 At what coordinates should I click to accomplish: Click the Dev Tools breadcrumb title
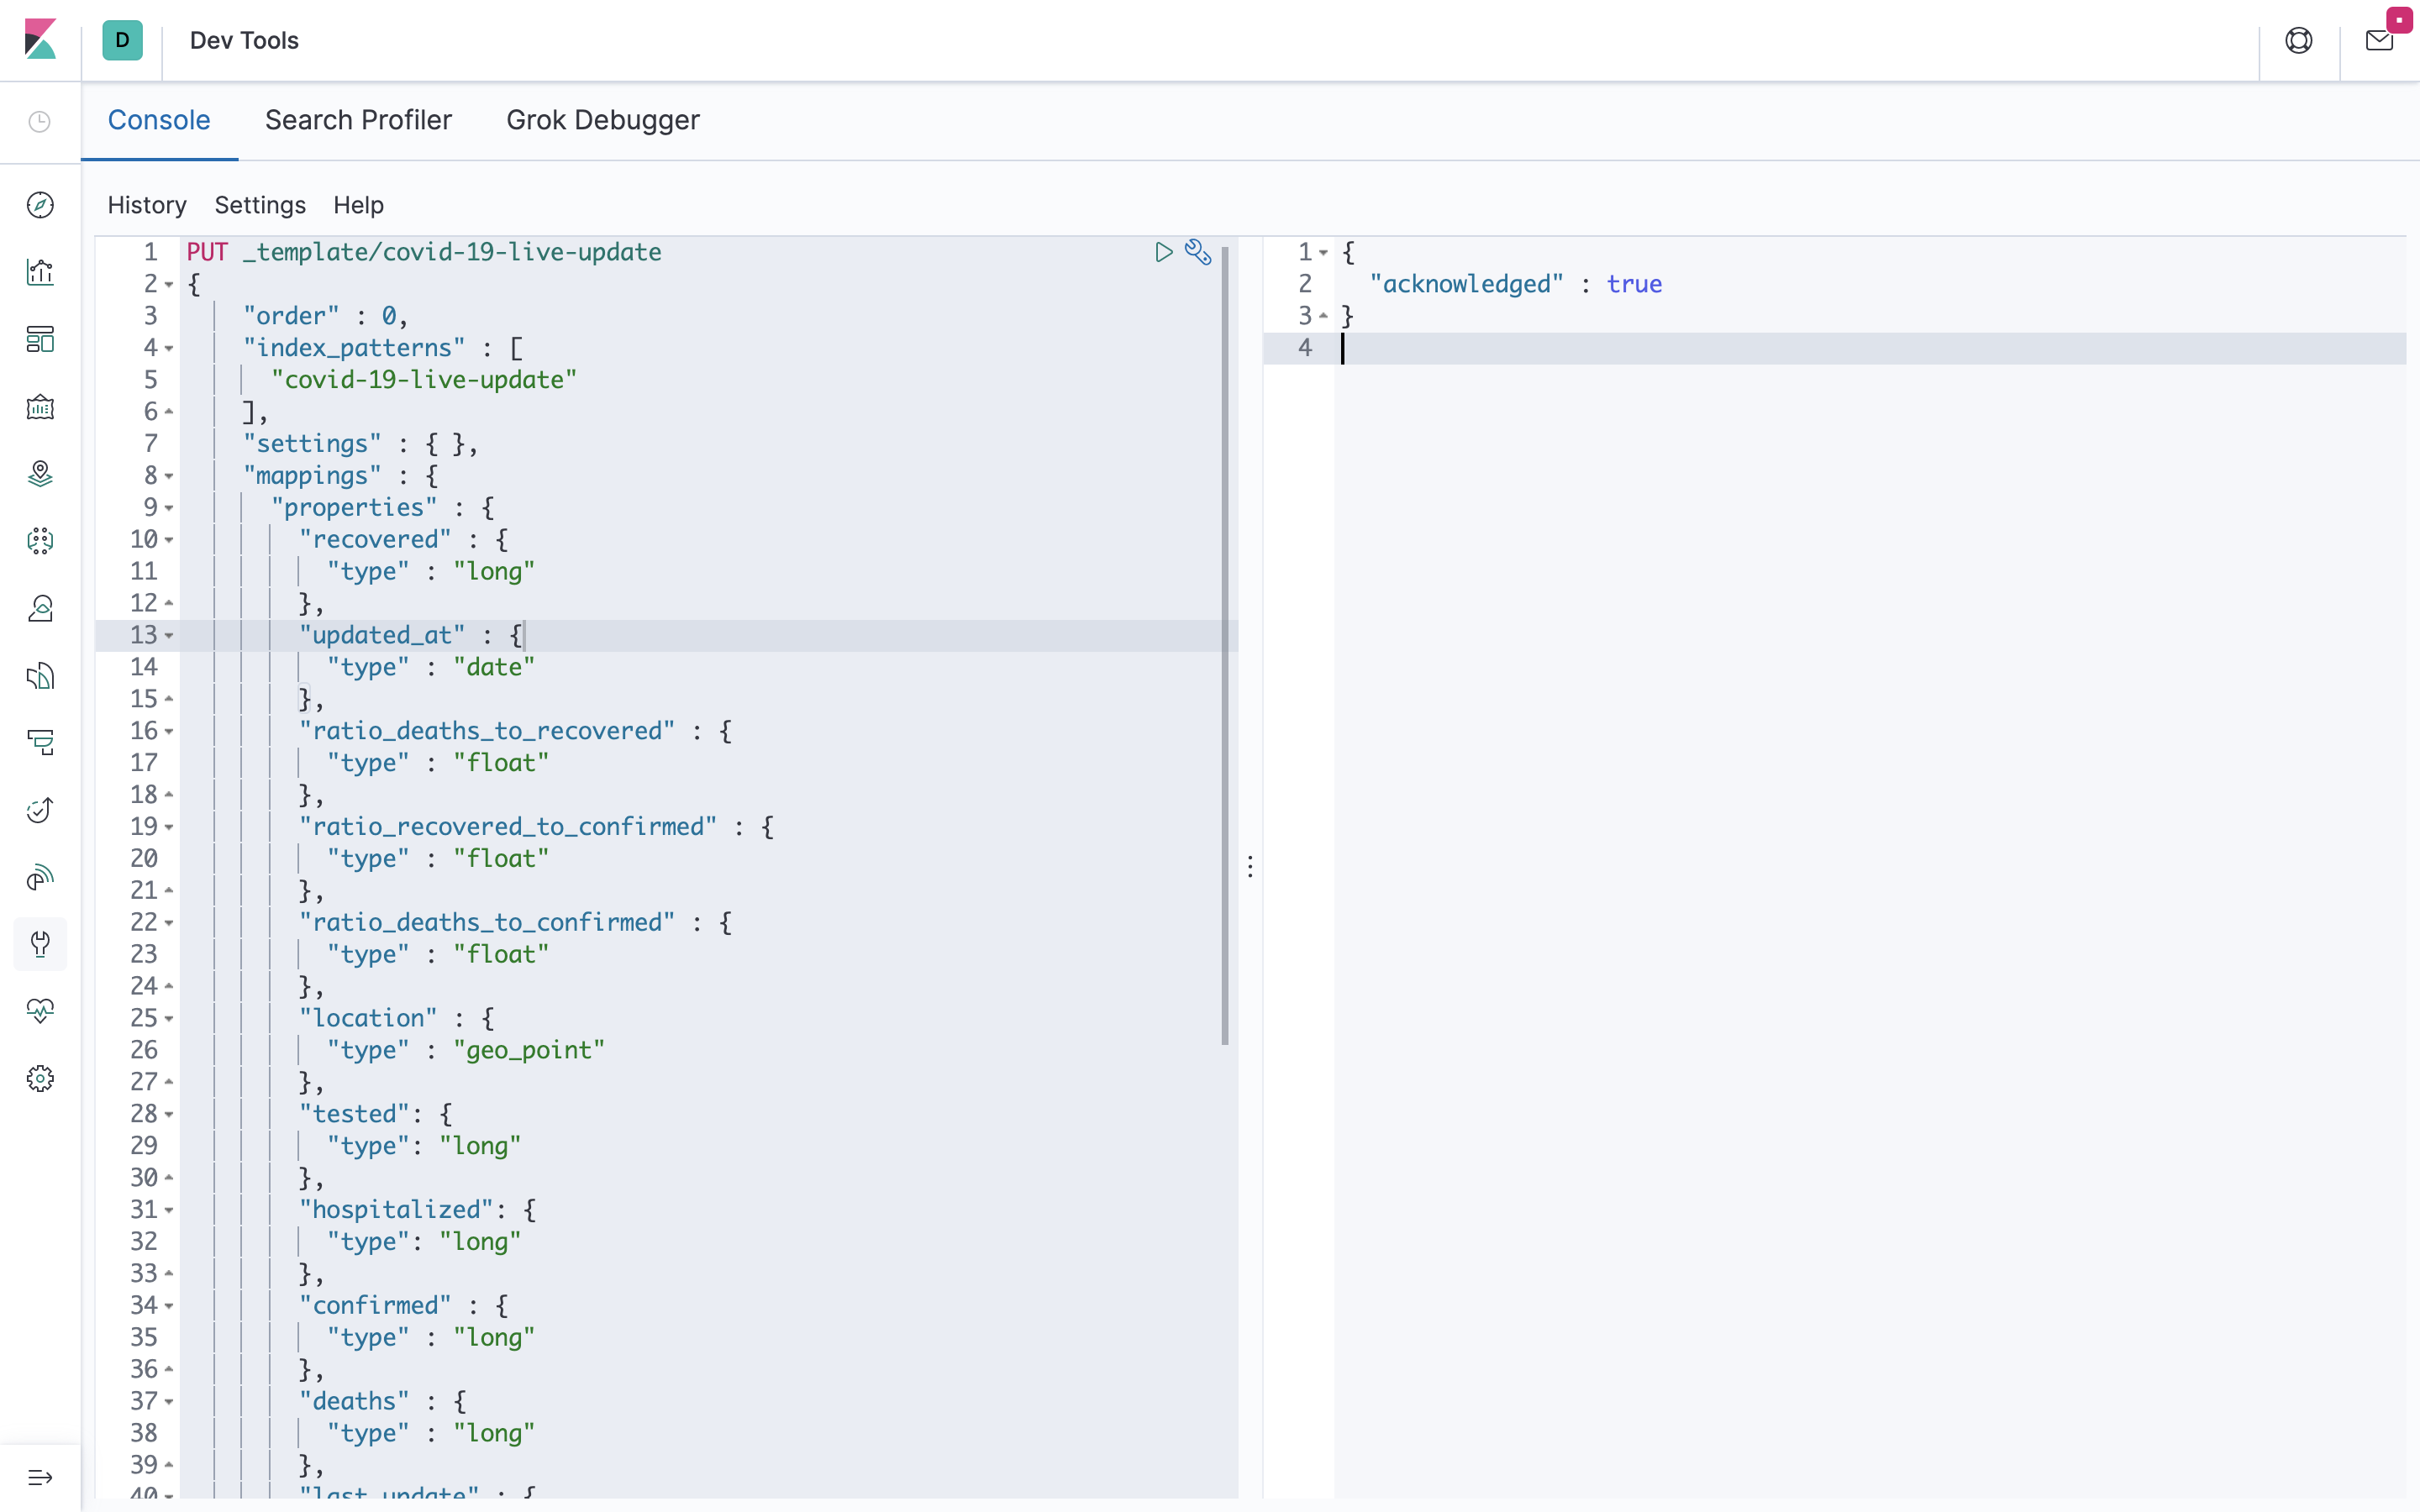244,40
